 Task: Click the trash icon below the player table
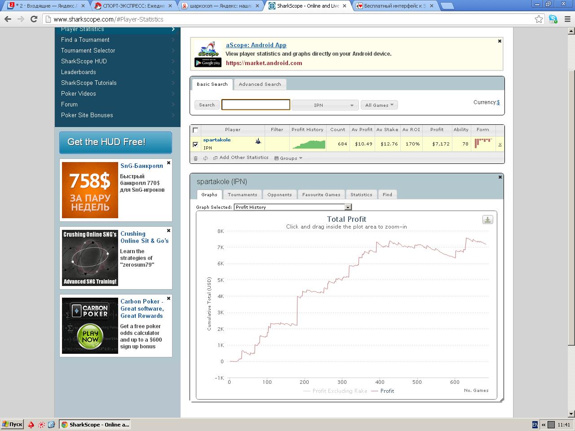pos(195,158)
